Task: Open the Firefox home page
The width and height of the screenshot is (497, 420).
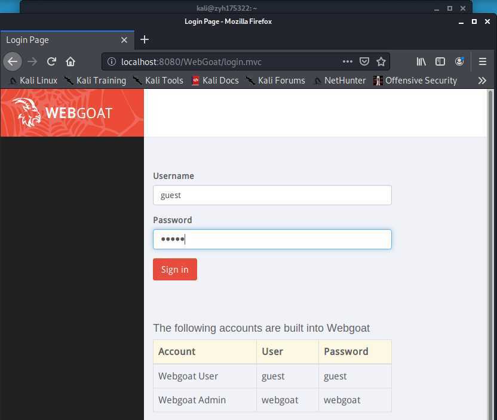Action: point(70,61)
